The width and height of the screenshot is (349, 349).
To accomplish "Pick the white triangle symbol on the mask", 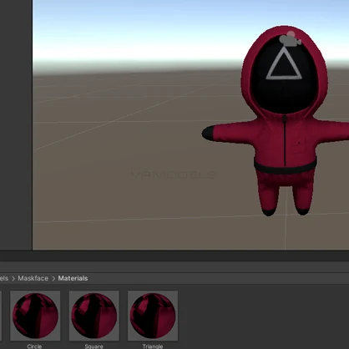I will tap(284, 63).
